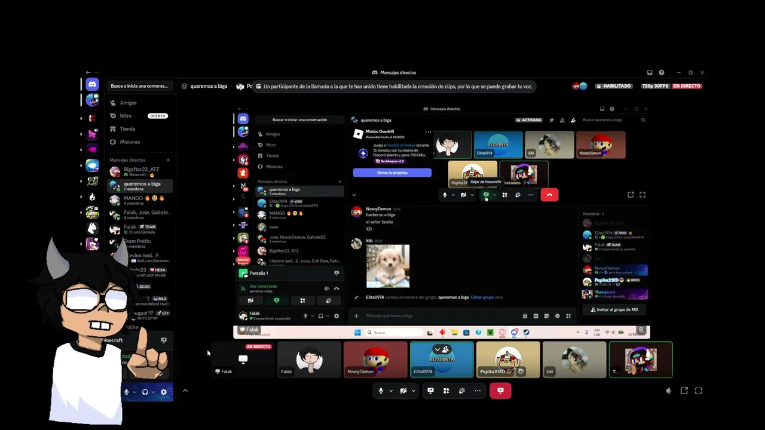
Task: Select the NosoyDemon participant tile in the bottom row
Action: (x=375, y=360)
